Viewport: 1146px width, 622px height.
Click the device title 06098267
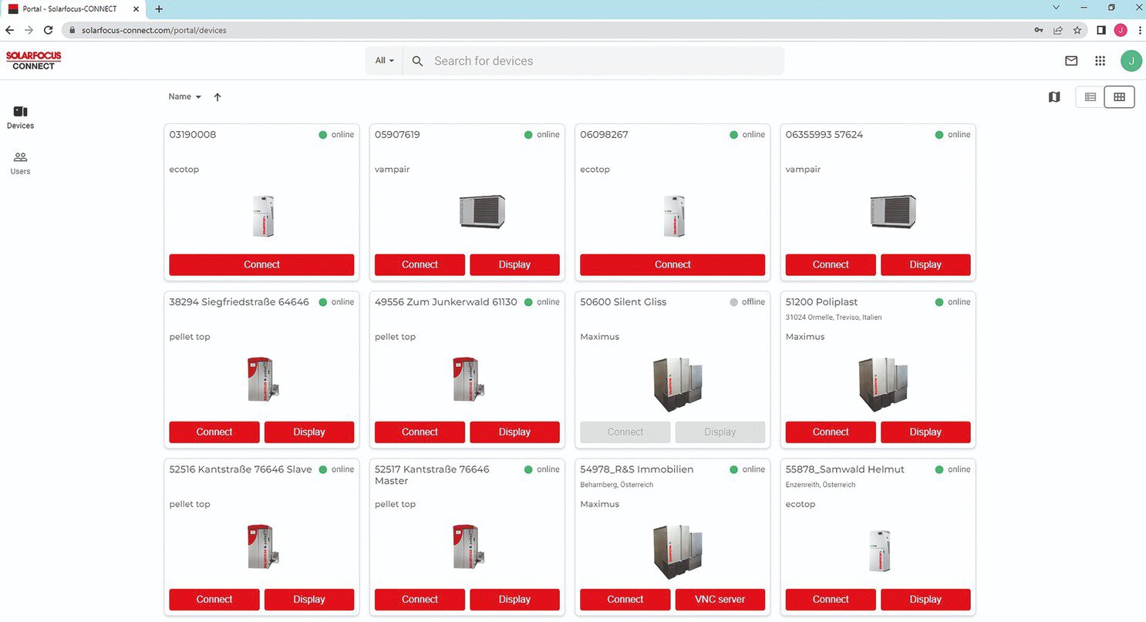(604, 135)
